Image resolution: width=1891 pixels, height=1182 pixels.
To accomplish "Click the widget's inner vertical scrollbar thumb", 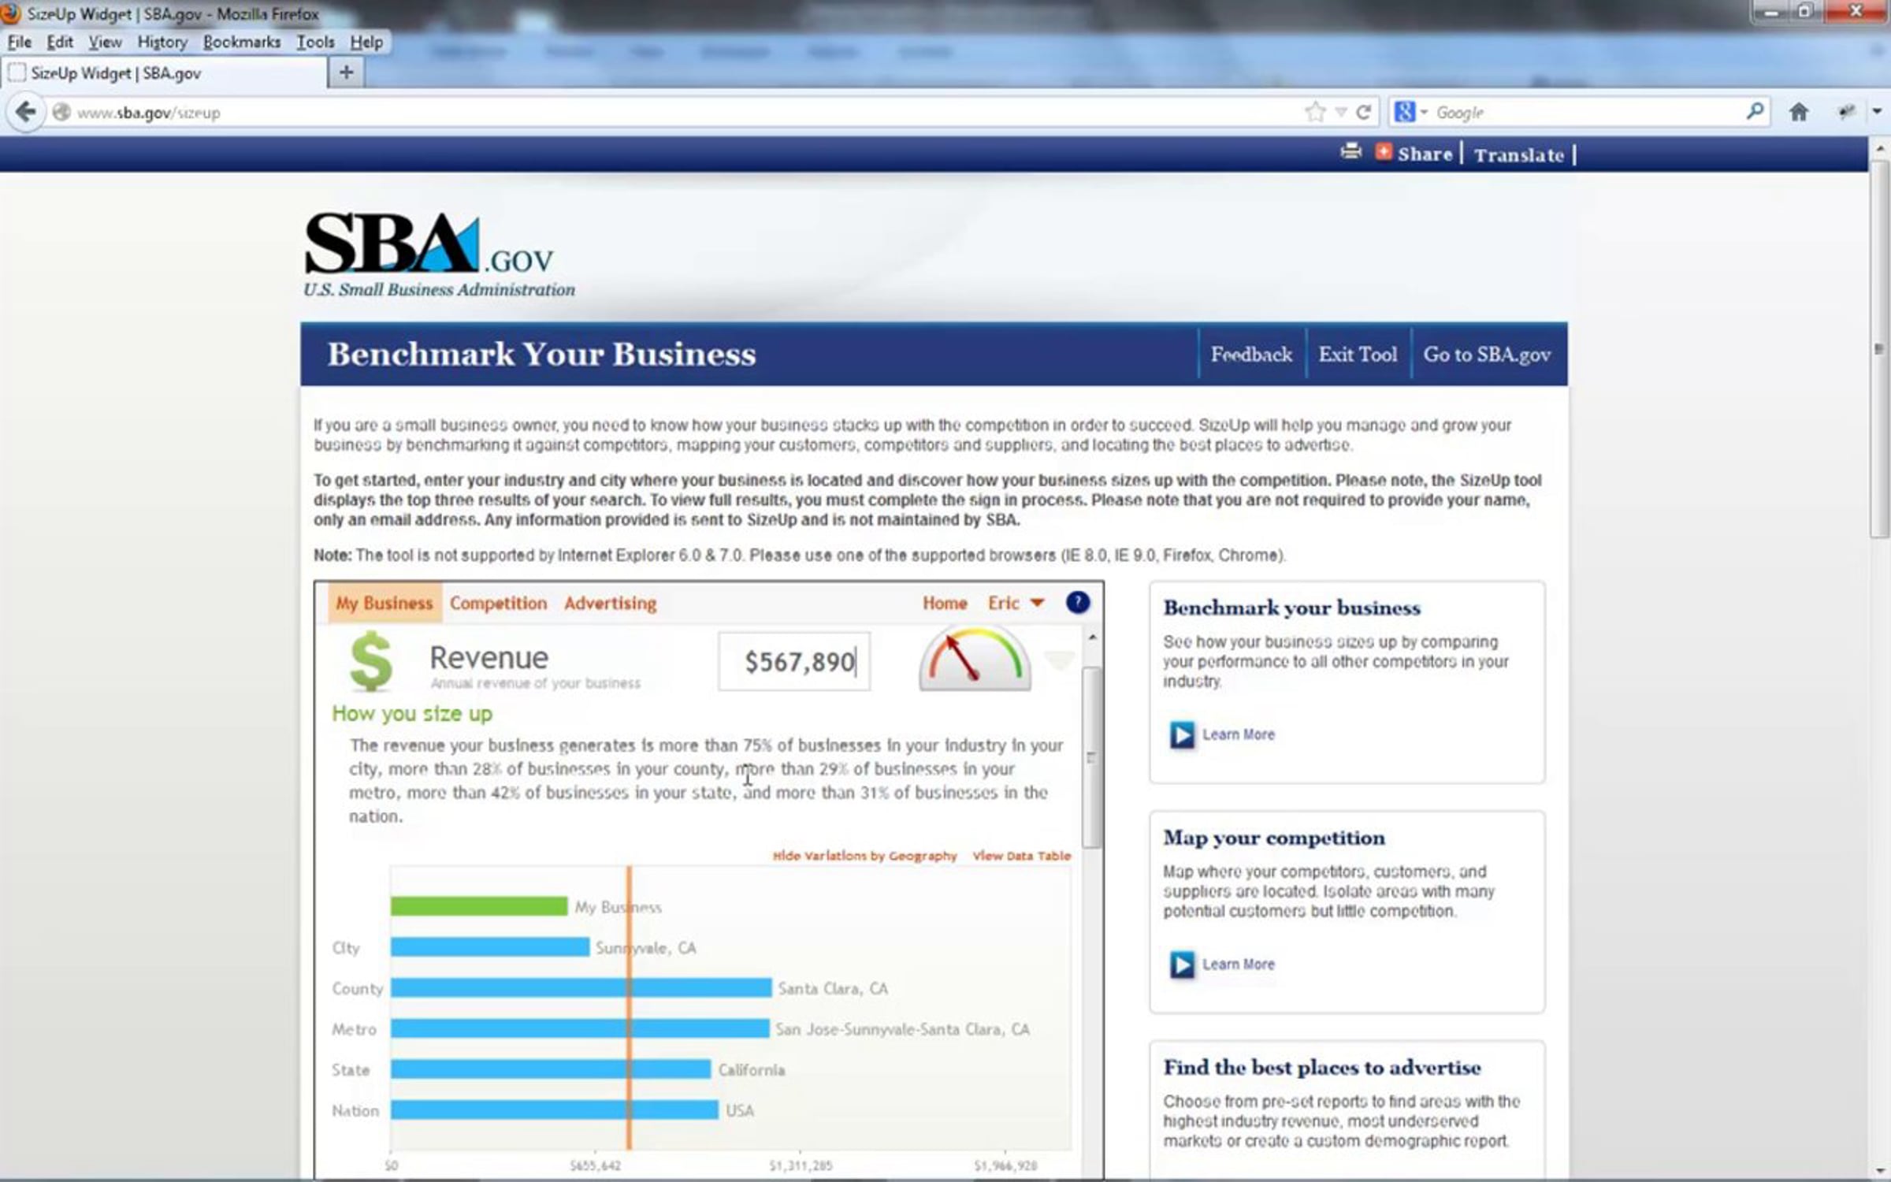I will coord(1091,758).
